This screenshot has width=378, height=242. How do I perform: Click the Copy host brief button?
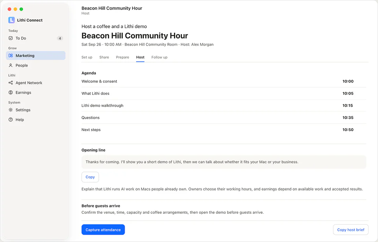pyautogui.click(x=351, y=230)
